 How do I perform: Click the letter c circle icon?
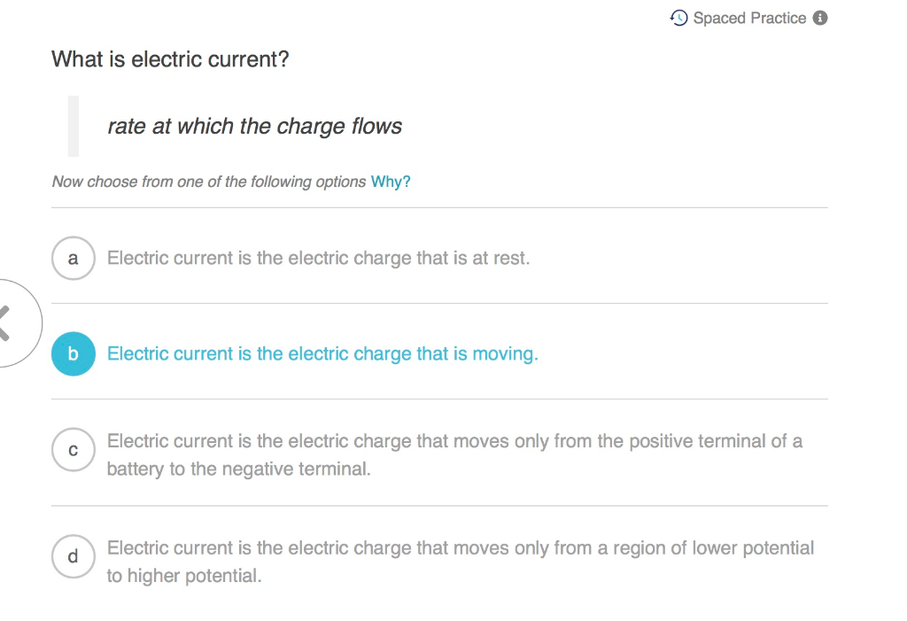74,450
